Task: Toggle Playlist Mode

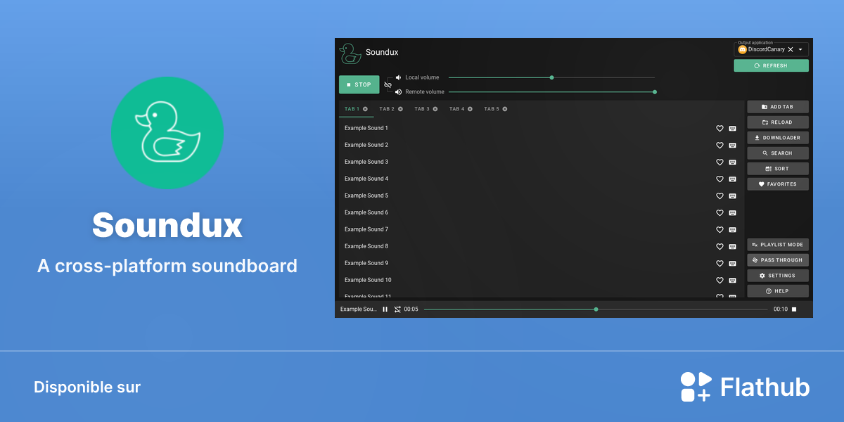Action: tap(778, 245)
